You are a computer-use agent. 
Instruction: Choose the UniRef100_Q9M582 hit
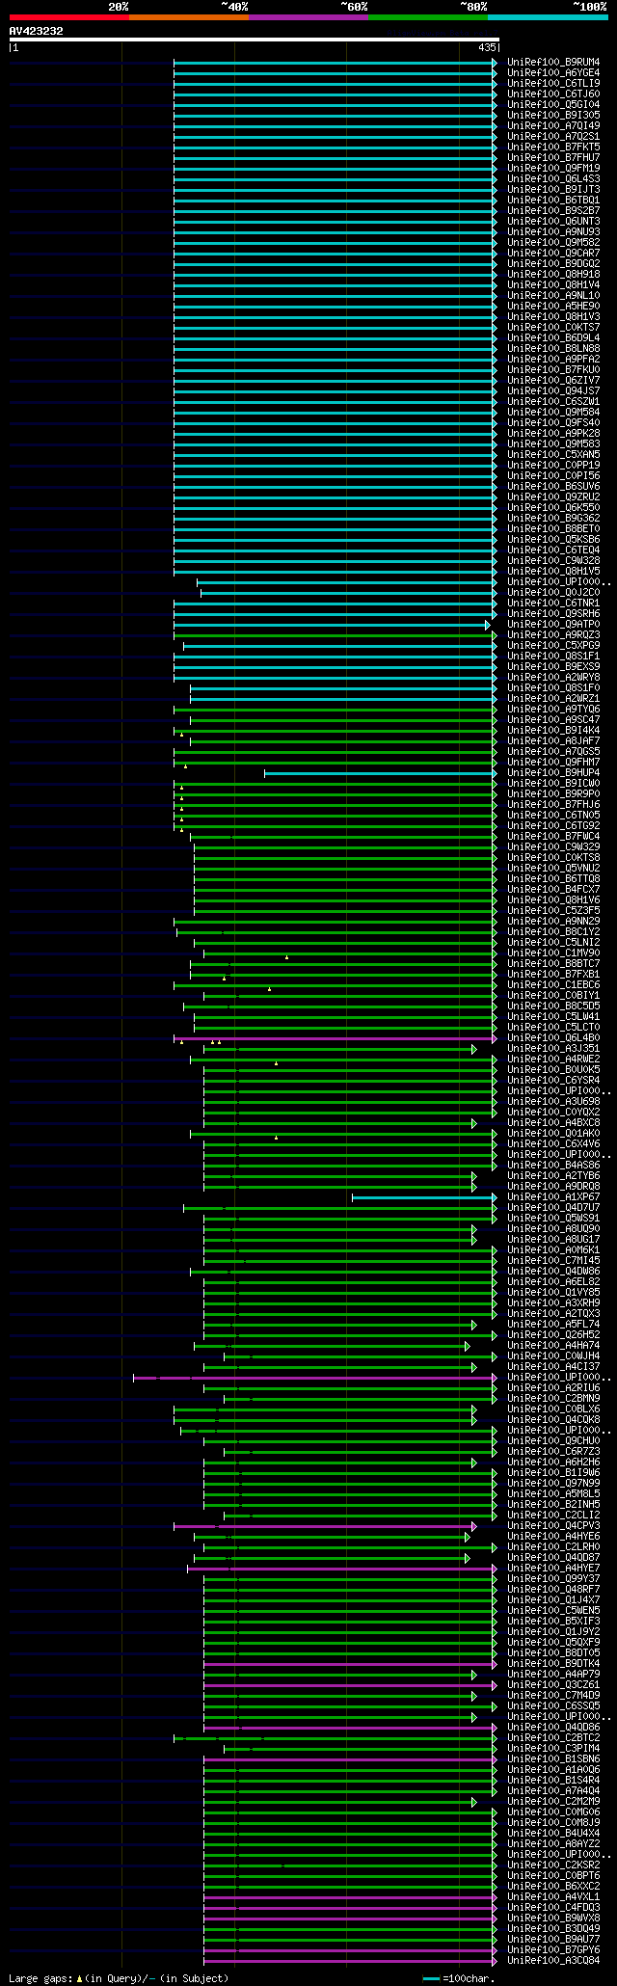click(553, 242)
